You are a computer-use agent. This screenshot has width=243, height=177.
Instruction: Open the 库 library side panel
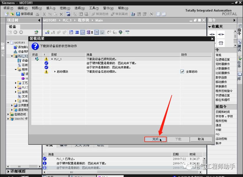(x=239, y=76)
